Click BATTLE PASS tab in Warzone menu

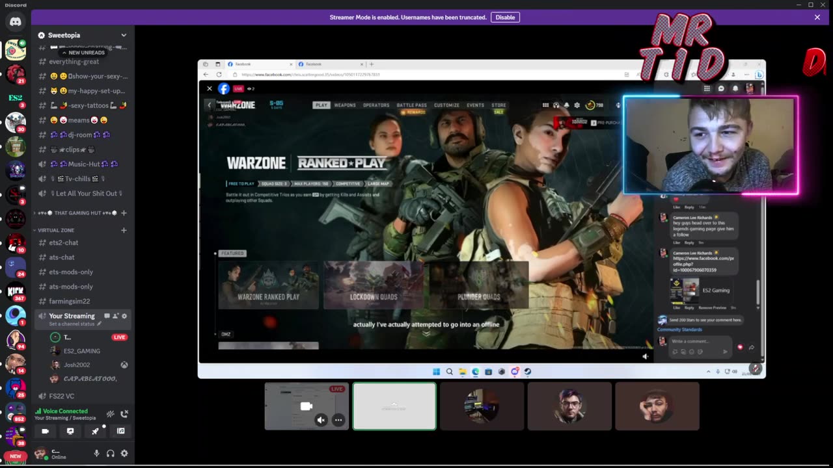coord(412,105)
